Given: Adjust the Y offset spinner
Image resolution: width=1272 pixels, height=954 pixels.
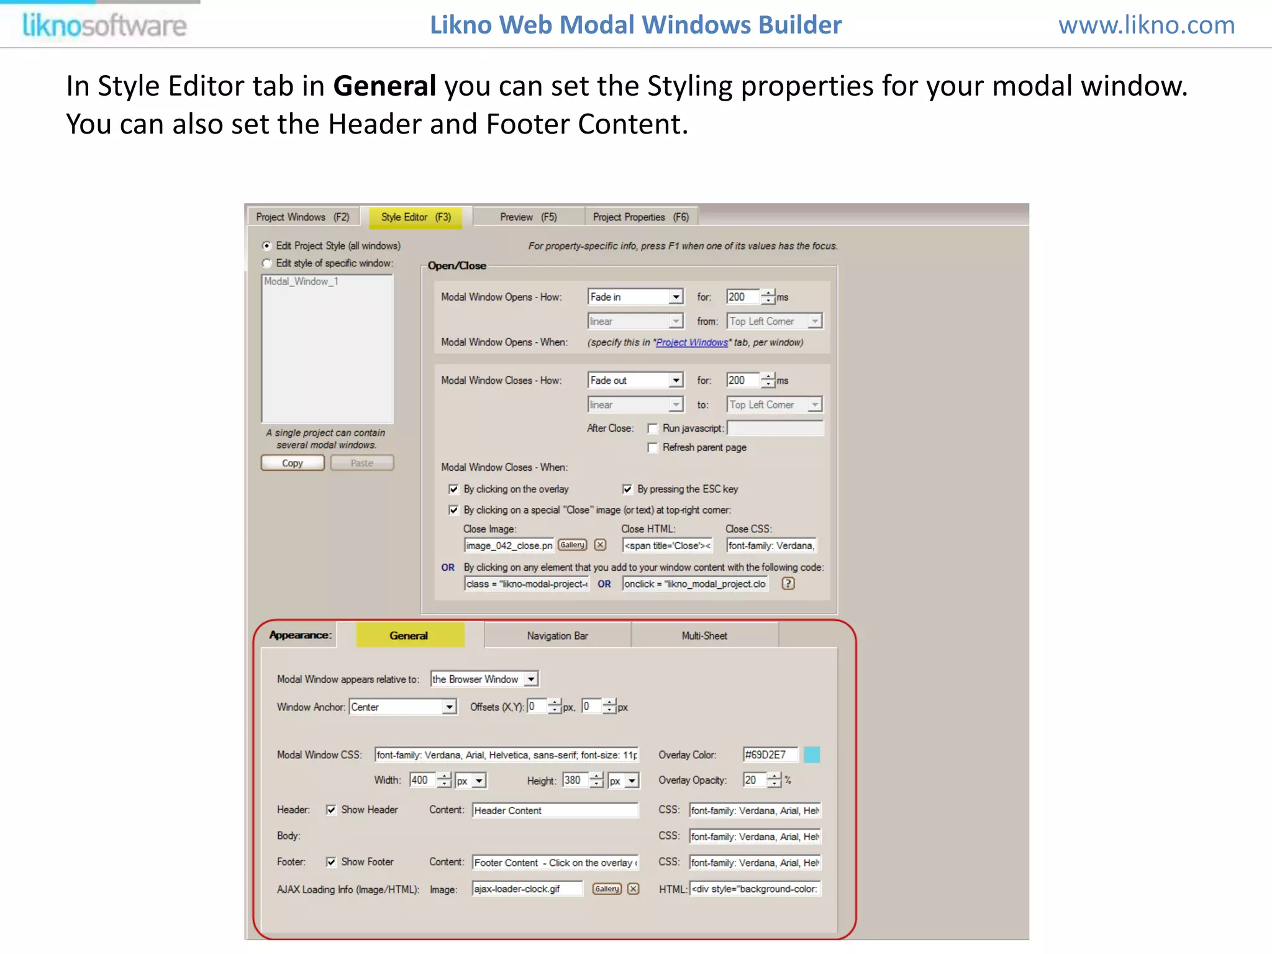Looking at the screenshot, I should click(x=609, y=707).
